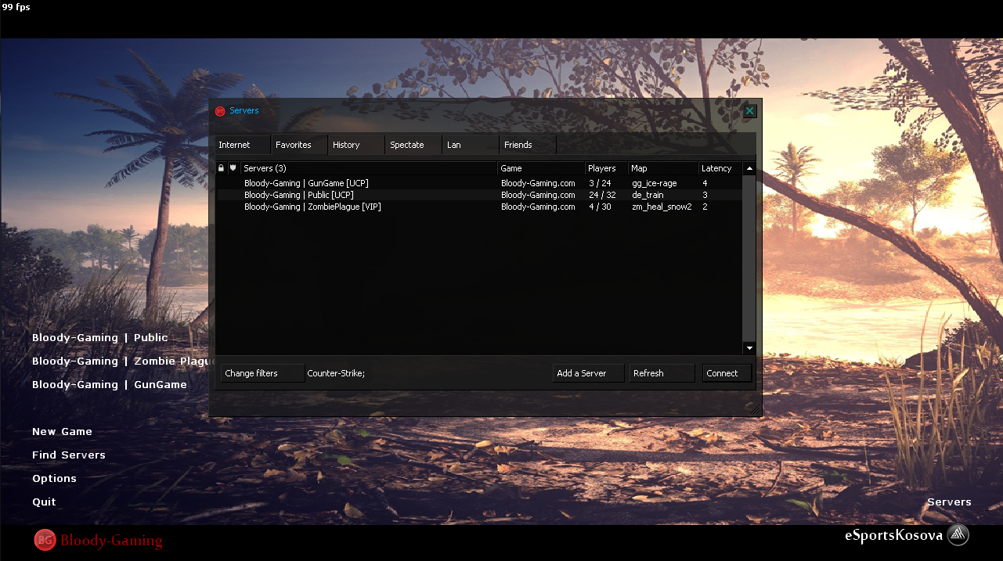This screenshot has width=1003, height=561.
Task: Click New Game in main menu
Action: (x=62, y=432)
